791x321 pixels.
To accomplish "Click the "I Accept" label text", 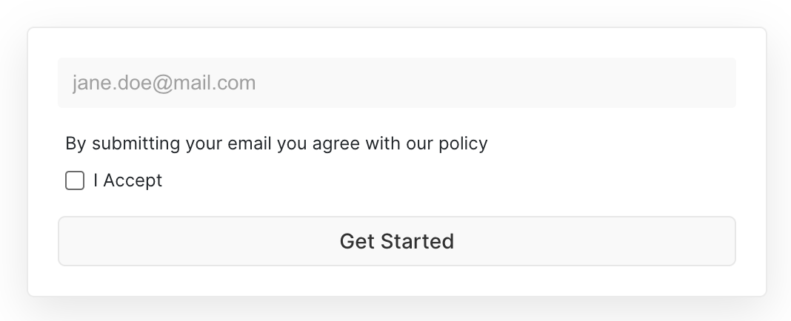I will coord(127,180).
